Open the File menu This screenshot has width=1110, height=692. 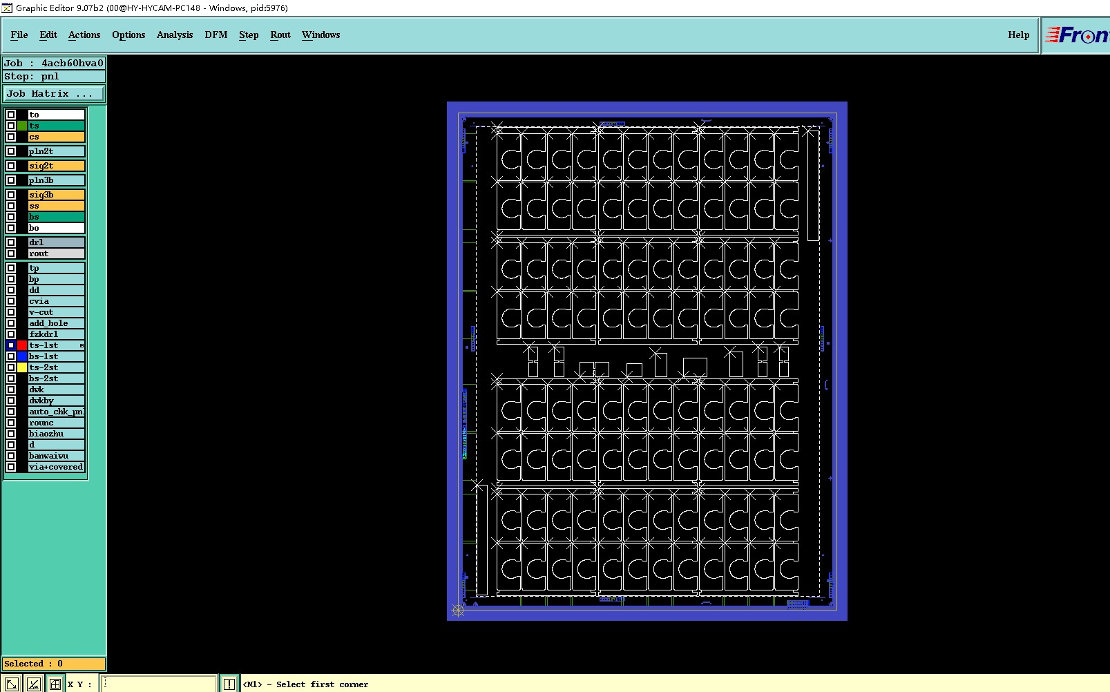19,35
